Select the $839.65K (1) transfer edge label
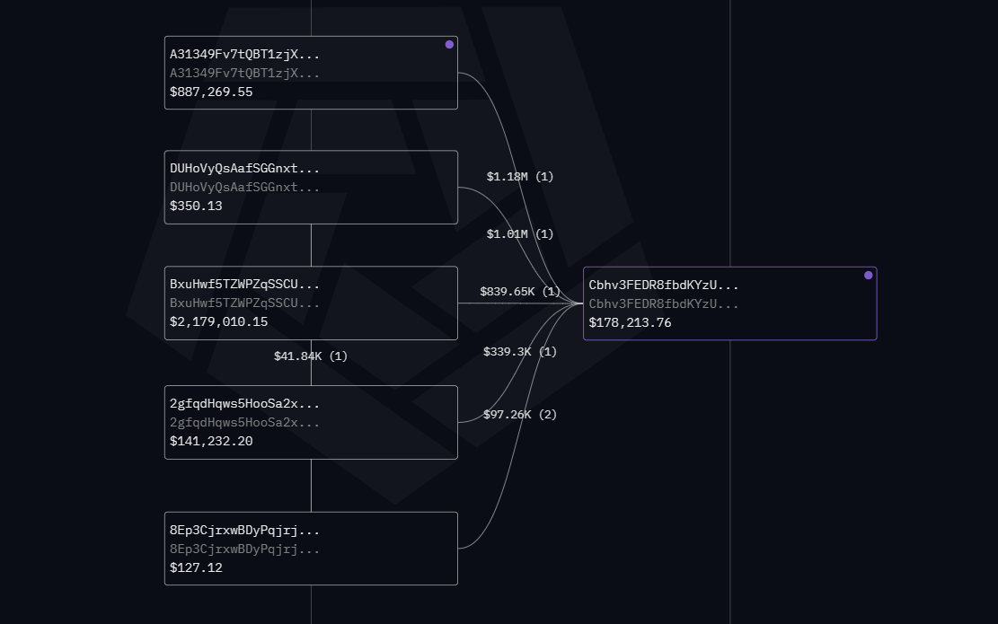998x624 pixels. (x=520, y=291)
